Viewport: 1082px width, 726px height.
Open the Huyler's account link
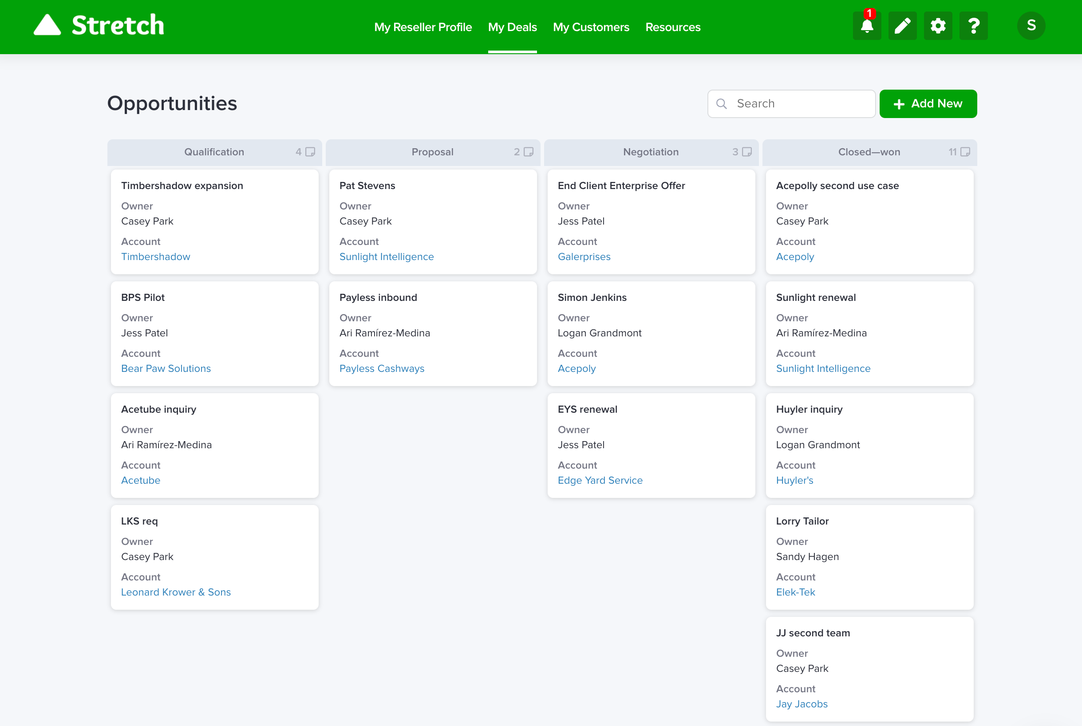pos(794,480)
